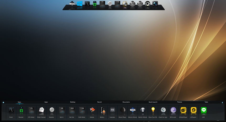Launch BitTorrent from the shelf

[173, 110]
